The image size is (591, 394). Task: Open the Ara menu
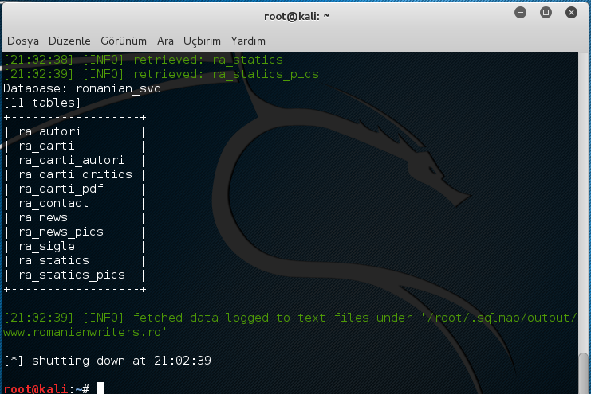(165, 41)
